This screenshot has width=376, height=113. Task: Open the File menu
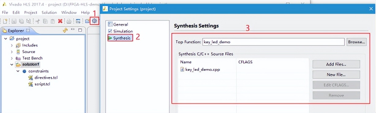(x=5, y=13)
